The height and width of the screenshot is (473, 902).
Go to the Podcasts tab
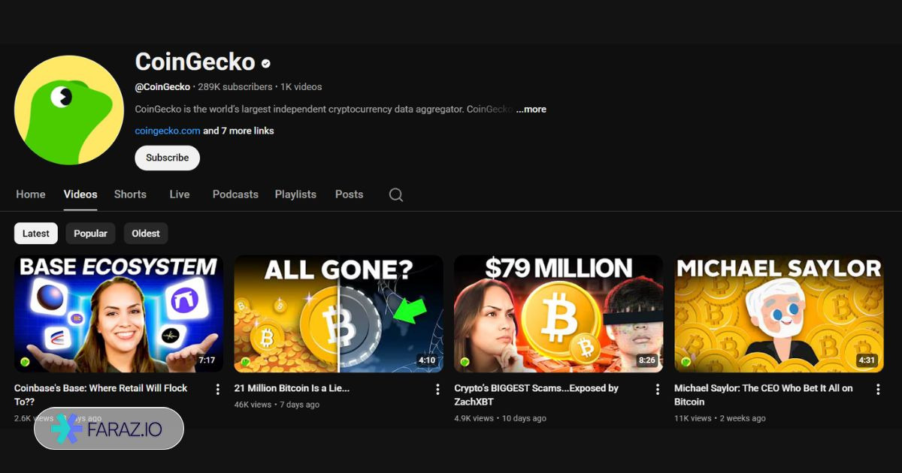(x=235, y=194)
